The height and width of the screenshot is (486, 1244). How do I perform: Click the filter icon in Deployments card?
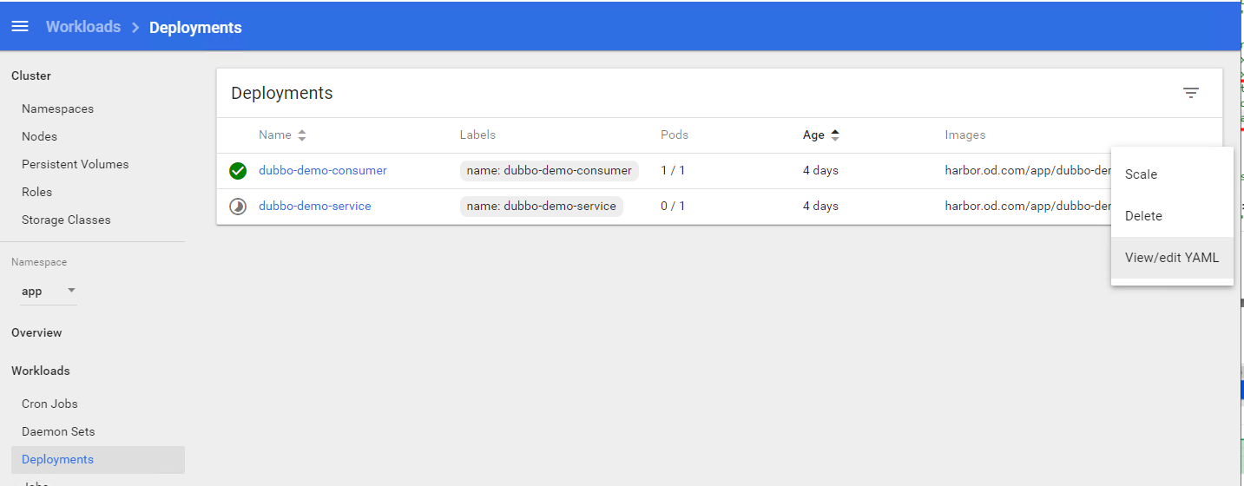(x=1190, y=93)
